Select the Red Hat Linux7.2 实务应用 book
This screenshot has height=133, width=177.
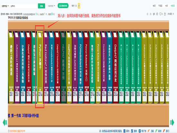coord(46,67)
